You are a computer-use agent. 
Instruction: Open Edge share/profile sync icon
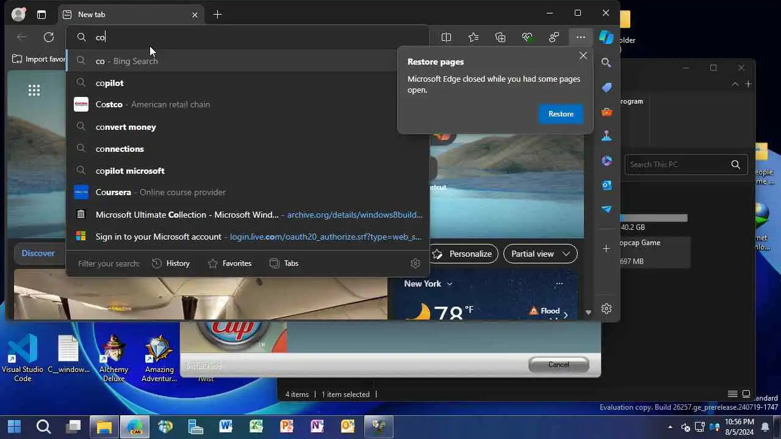tap(554, 37)
